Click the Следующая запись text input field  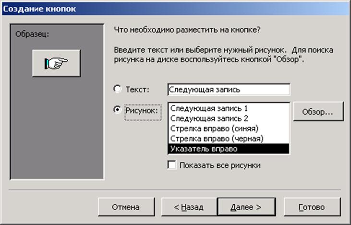229,89
